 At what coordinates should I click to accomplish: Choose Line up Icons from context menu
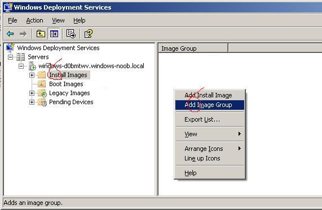(x=210, y=158)
